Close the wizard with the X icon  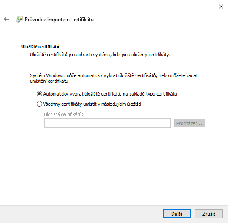coord(221,6)
